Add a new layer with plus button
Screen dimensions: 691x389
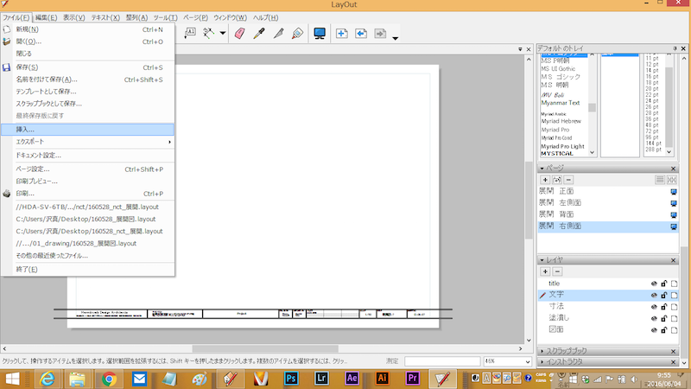tap(545, 271)
